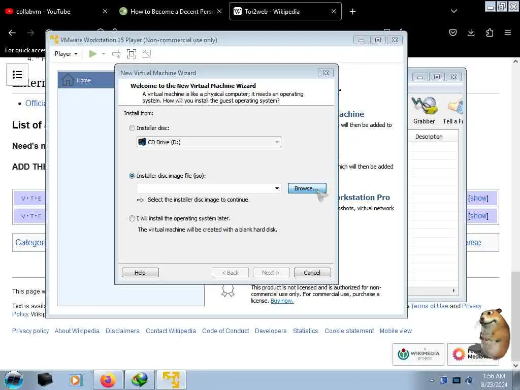Click the Cookie statement link

click(349, 331)
